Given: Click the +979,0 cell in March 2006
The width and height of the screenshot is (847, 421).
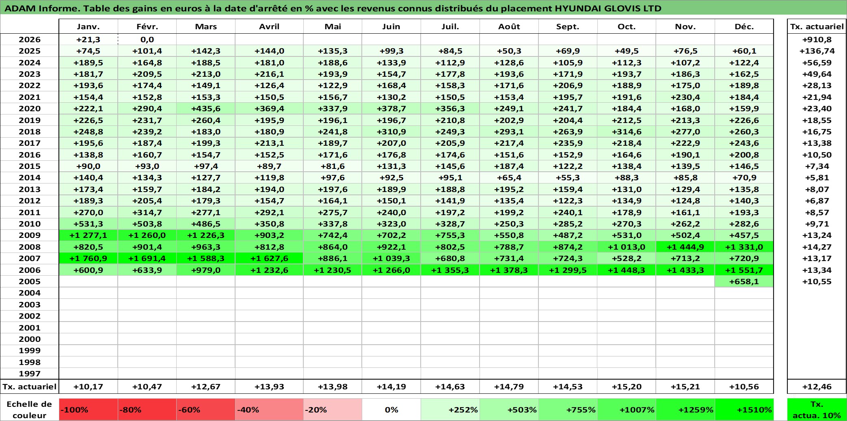Looking at the screenshot, I should point(205,270).
